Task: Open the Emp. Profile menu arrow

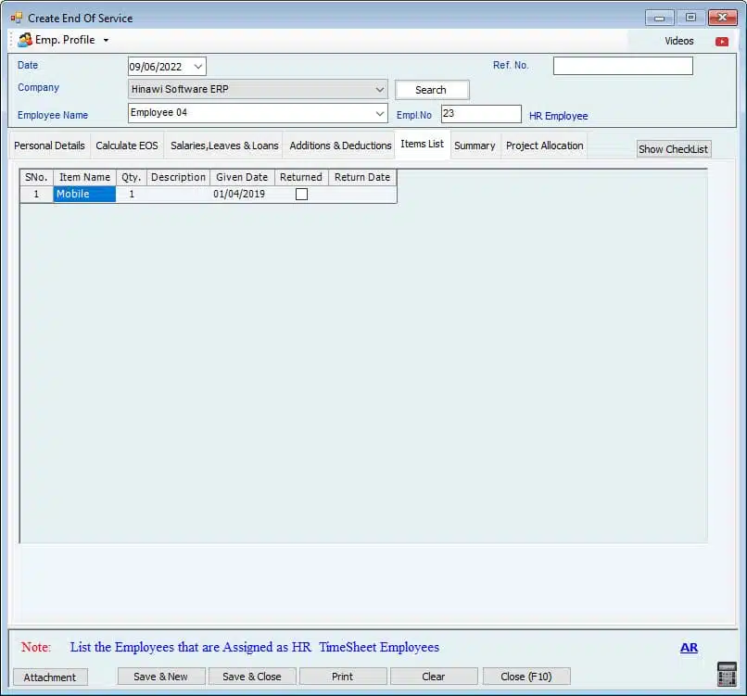Action: [106, 41]
